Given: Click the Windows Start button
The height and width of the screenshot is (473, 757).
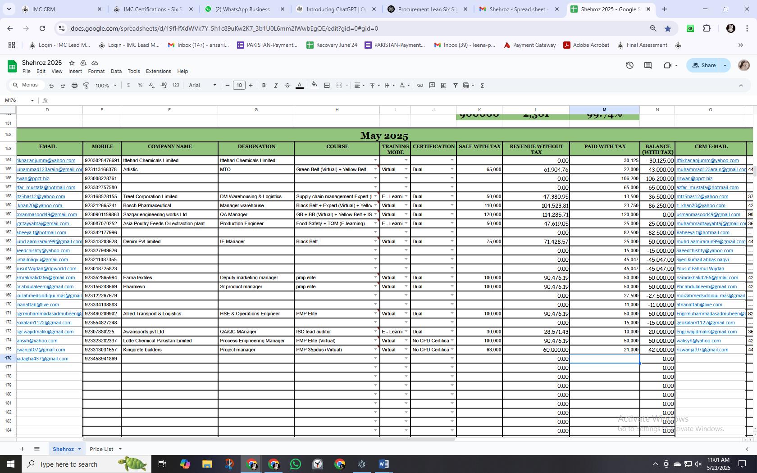Looking at the screenshot, I should tap(11, 464).
